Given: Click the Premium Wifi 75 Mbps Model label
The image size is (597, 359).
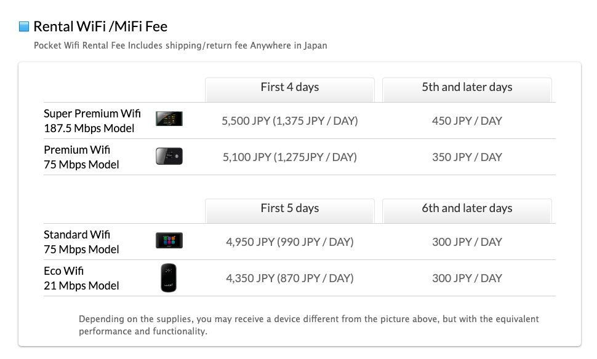Looking at the screenshot, I should click(81, 157).
